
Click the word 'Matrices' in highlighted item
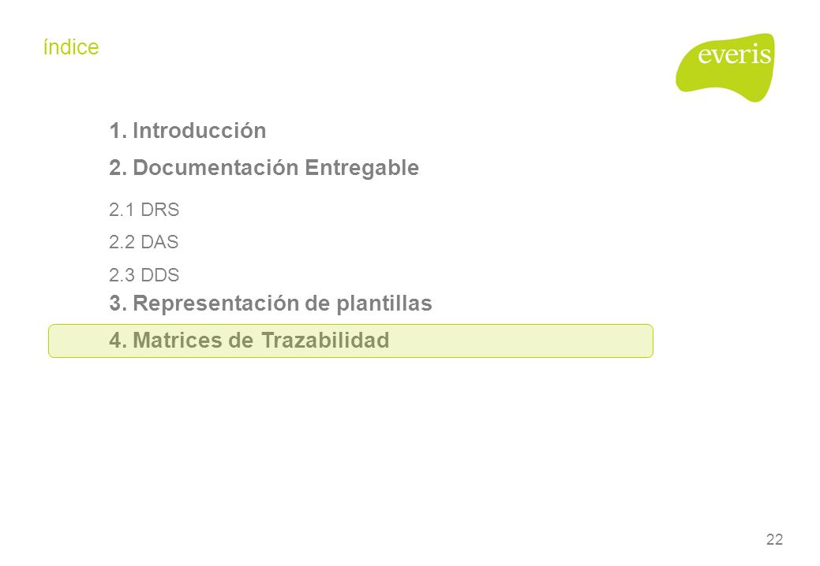pos(178,341)
